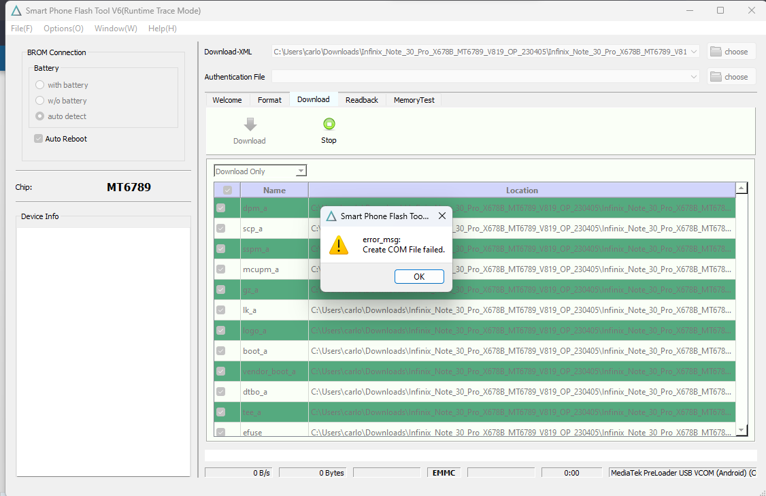Toggle the sspm_a row checkbox

click(221, 249)
